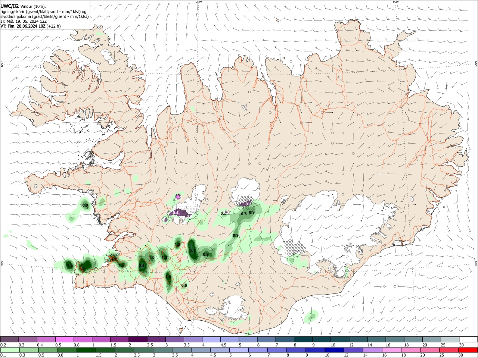478x358 pixels.
Task: Click the bottom-row gray-blue swatch labeled 4
Action: (x=201, y=350)
